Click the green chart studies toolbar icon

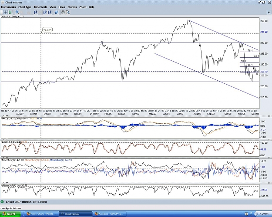click(x=11, y=12)
